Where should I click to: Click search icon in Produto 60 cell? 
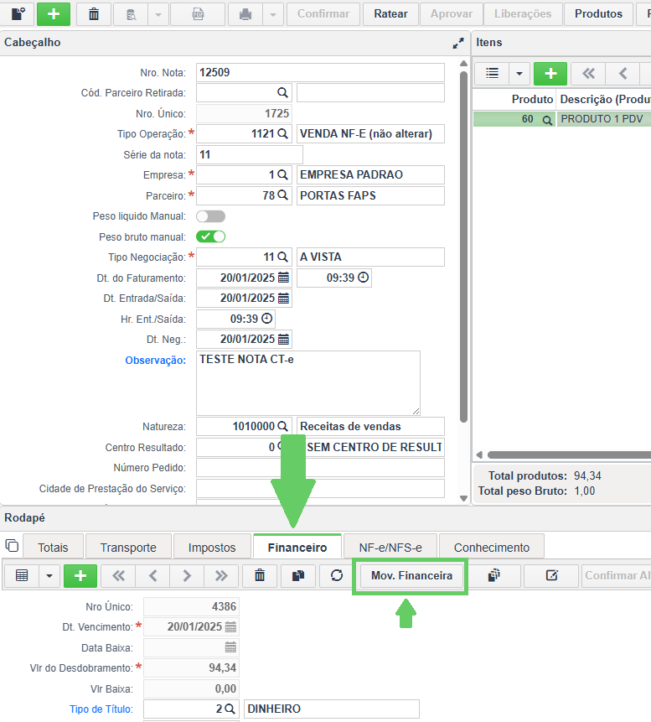point(546,120)
